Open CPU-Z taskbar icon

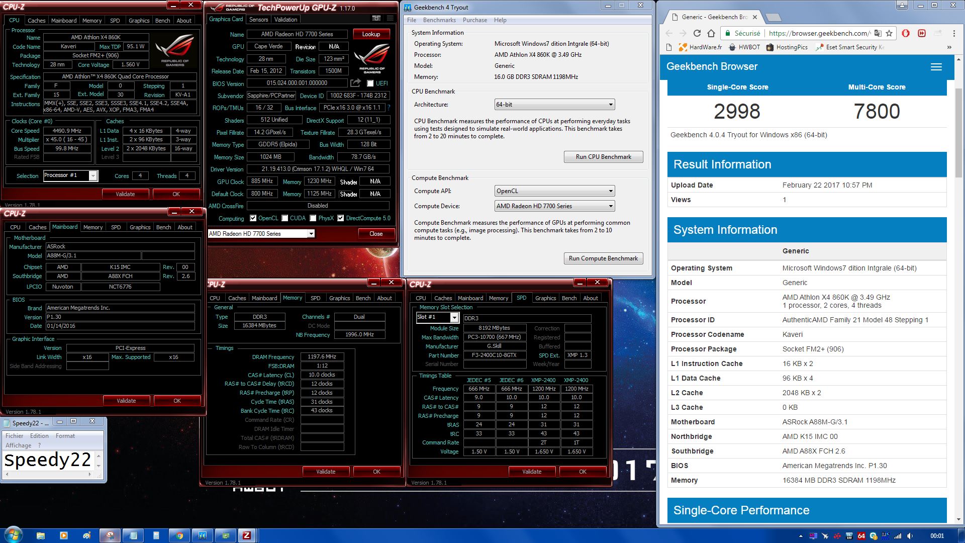(247, 535)
